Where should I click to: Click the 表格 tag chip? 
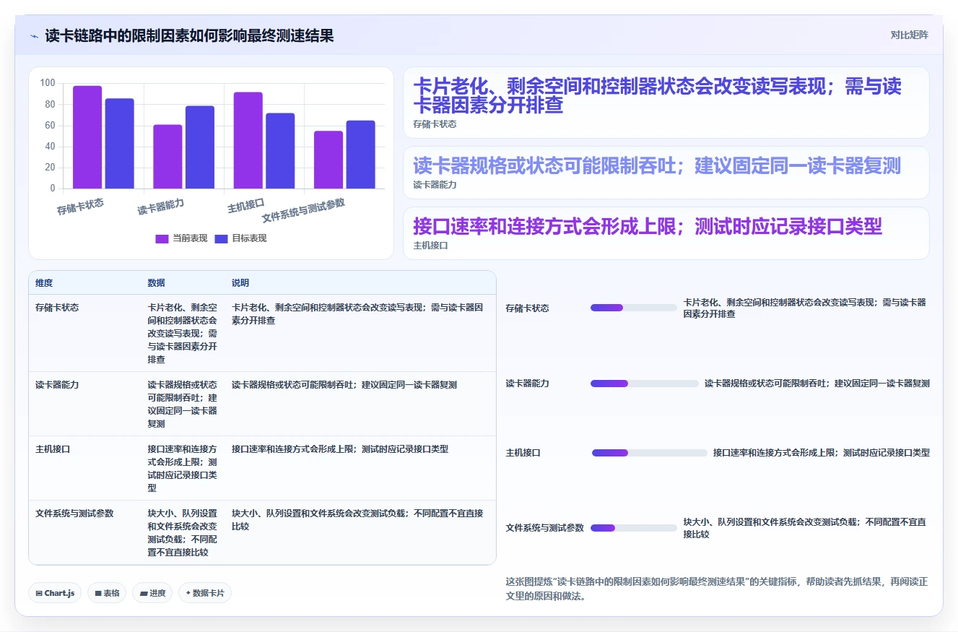click(107, 593)
